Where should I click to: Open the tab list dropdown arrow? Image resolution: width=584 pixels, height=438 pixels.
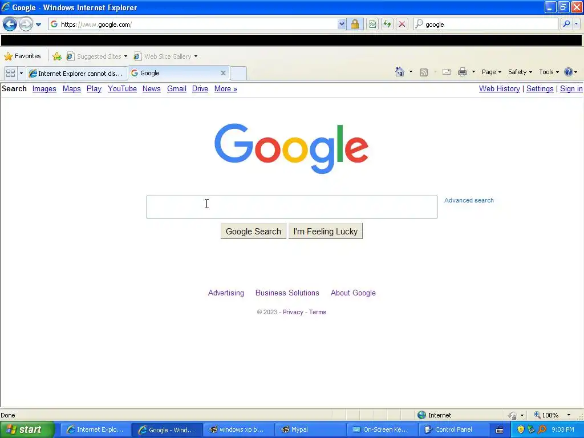point(21,74)
